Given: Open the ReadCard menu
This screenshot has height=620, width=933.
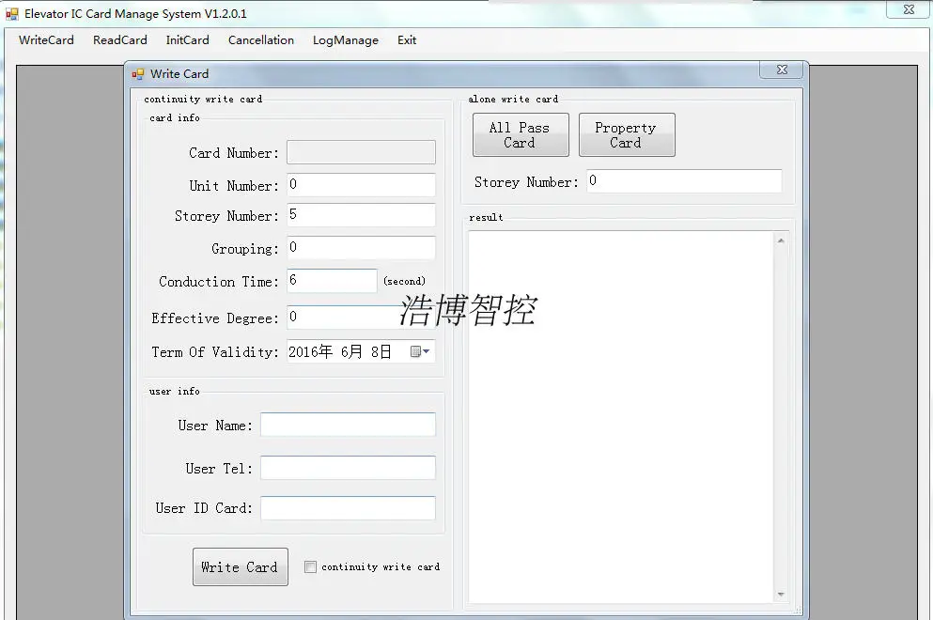Looking at the screenshot, I should tap(119, 39).
